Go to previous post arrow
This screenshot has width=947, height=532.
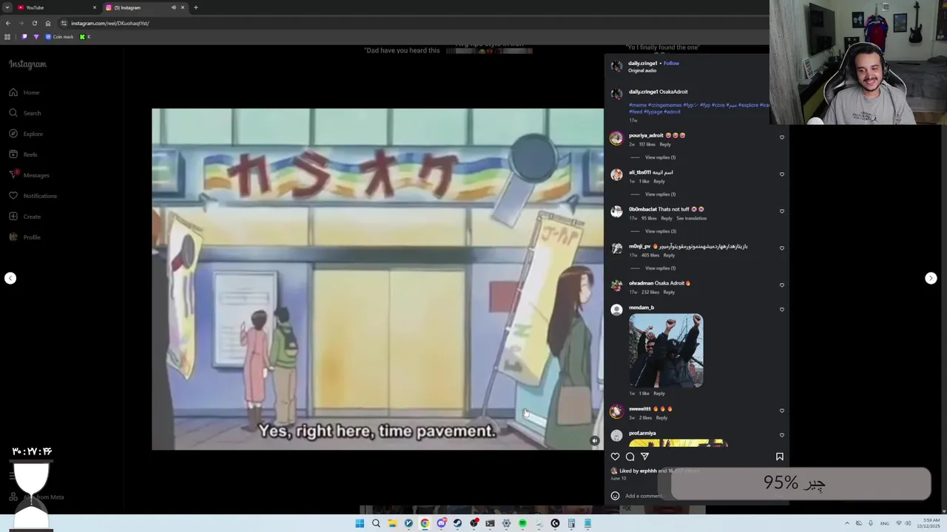click(x=10, y=279)
